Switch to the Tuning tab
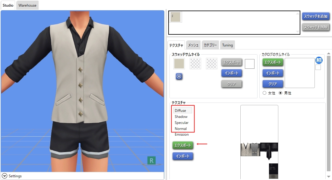Viewport: 332px width, 180px height. click(x=227, y=45)
